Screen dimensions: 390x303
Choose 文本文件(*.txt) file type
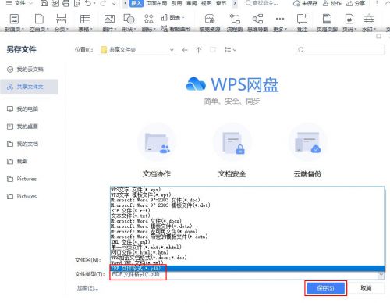click(x=247, y=216)
